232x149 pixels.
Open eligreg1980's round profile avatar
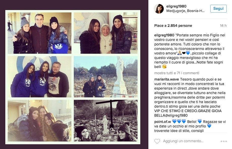159,9
